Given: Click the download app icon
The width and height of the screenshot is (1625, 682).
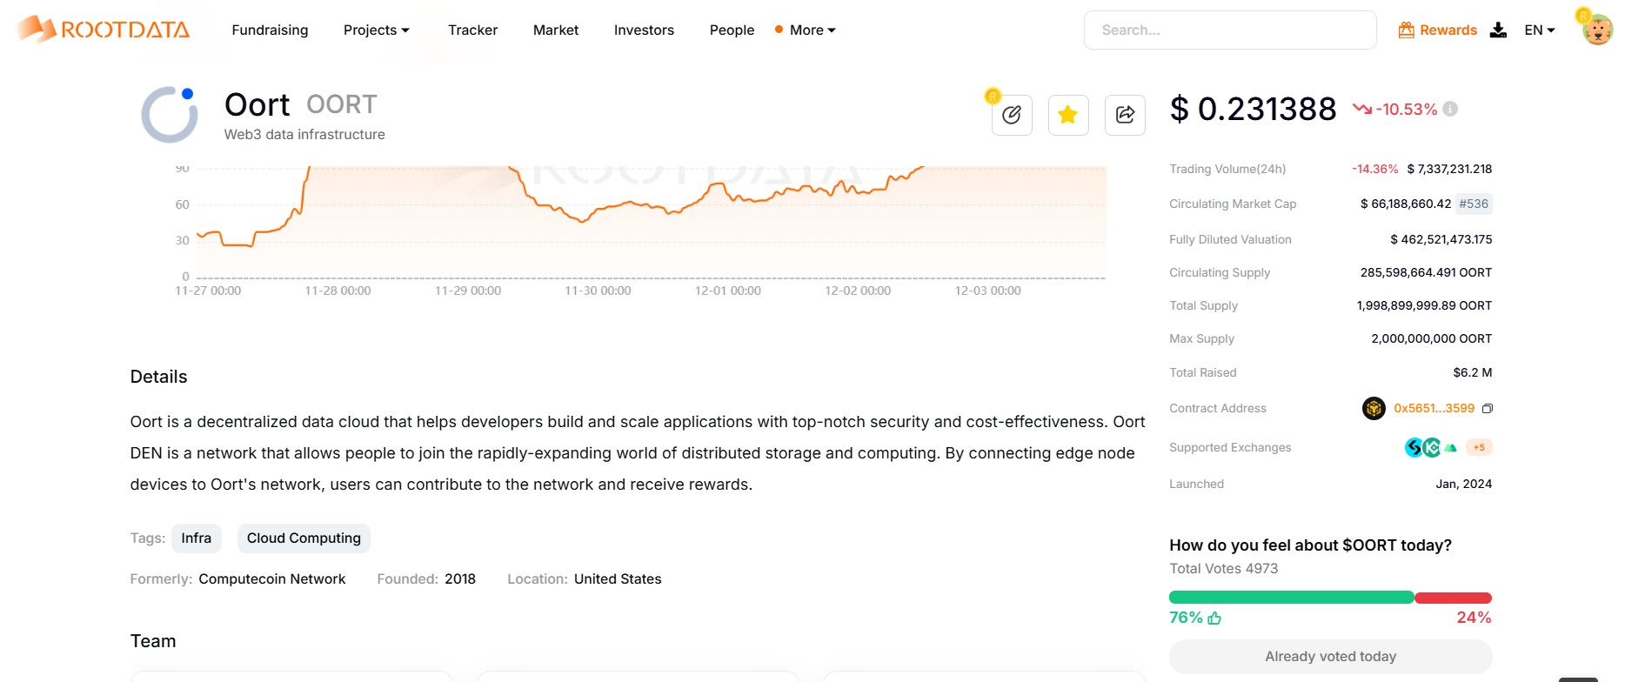Looking at the screenshot, I should [1498, 30].
